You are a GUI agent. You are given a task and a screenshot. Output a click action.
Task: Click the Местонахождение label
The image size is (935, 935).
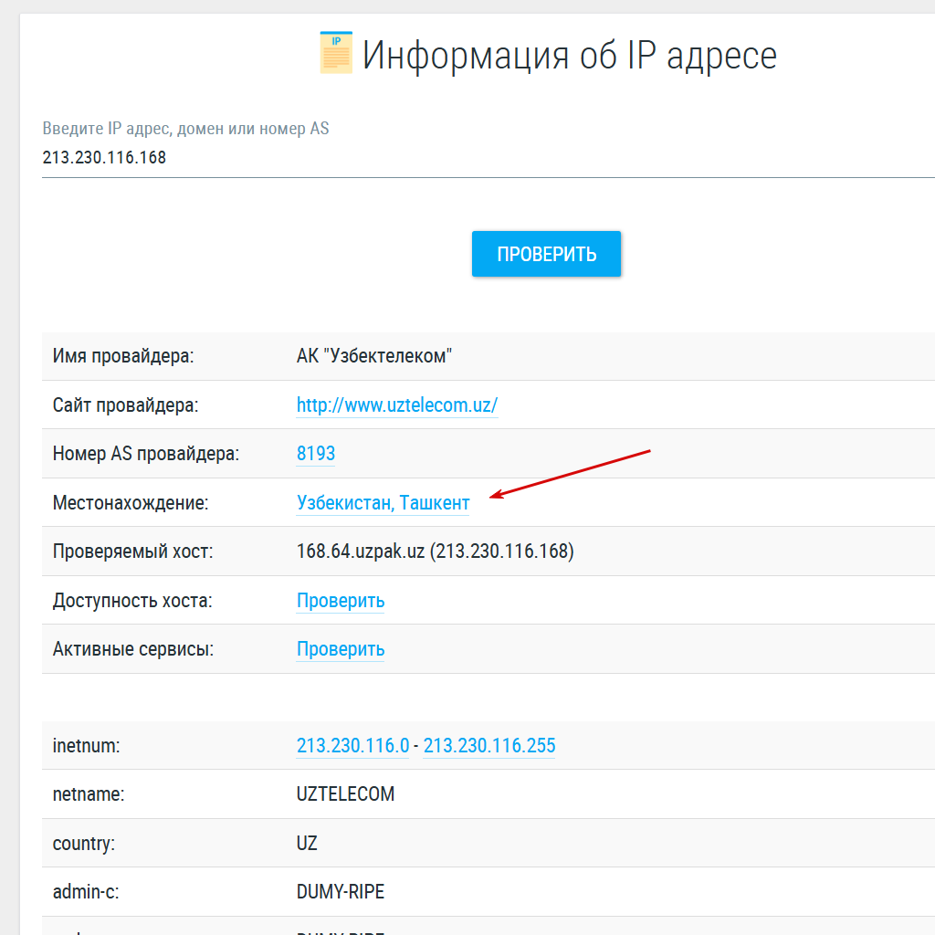(131, 503)
